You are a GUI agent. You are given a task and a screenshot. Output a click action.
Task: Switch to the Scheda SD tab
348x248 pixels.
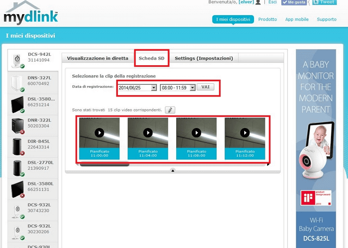152,58
